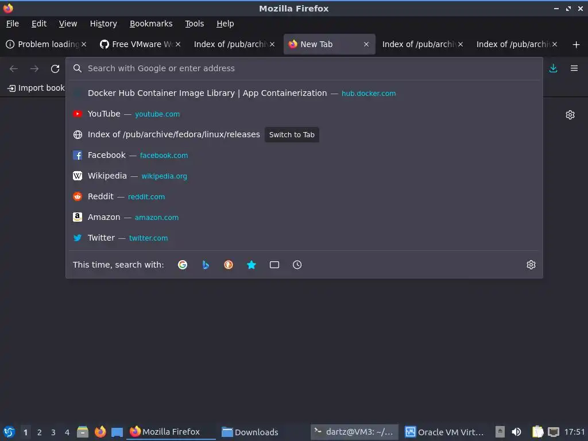The width and height of the screenshot is (588, 441).
Task: Close the Free VMware tab
Action: (178, 44)
